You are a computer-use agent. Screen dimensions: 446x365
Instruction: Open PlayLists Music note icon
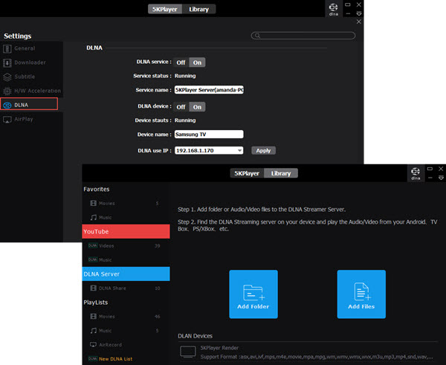(94, 330)
